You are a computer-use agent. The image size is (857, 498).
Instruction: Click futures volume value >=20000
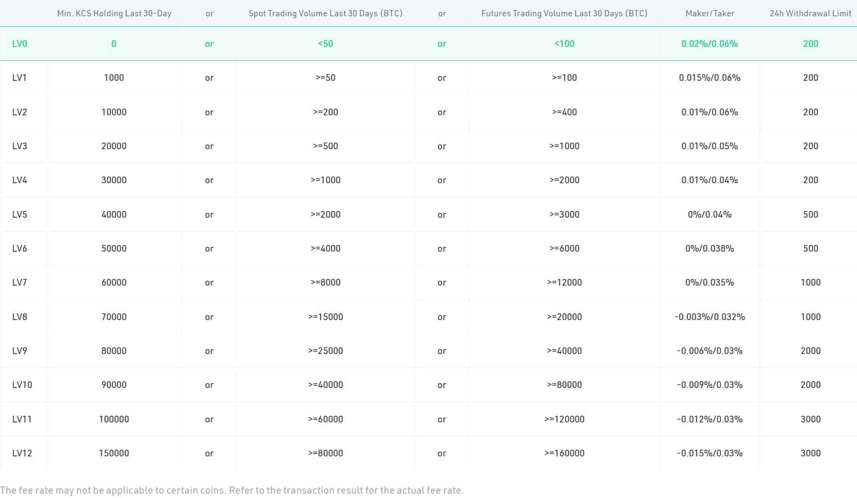tap(564, 317)
